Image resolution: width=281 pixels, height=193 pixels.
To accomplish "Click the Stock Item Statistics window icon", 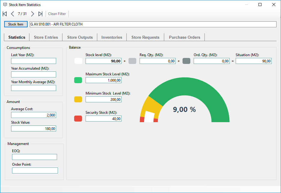I will pyautogui.click(x=5, y=5).
